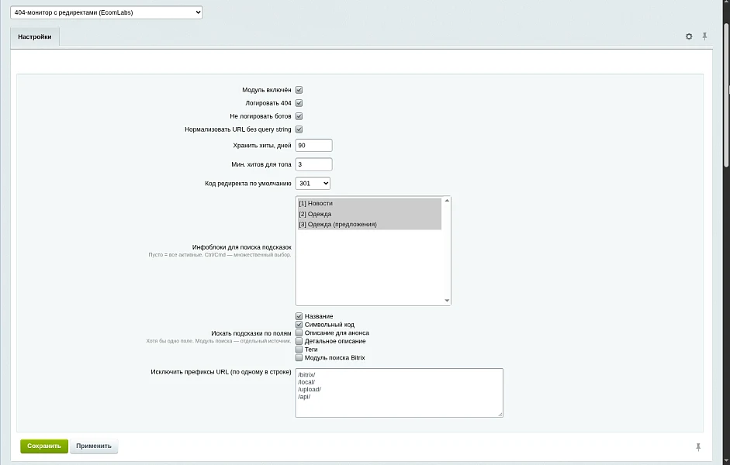The height and width of the screenshot is (465, 730).
Task: Enable Описание для анонса checkbox
Action: [x=299, y=333]
